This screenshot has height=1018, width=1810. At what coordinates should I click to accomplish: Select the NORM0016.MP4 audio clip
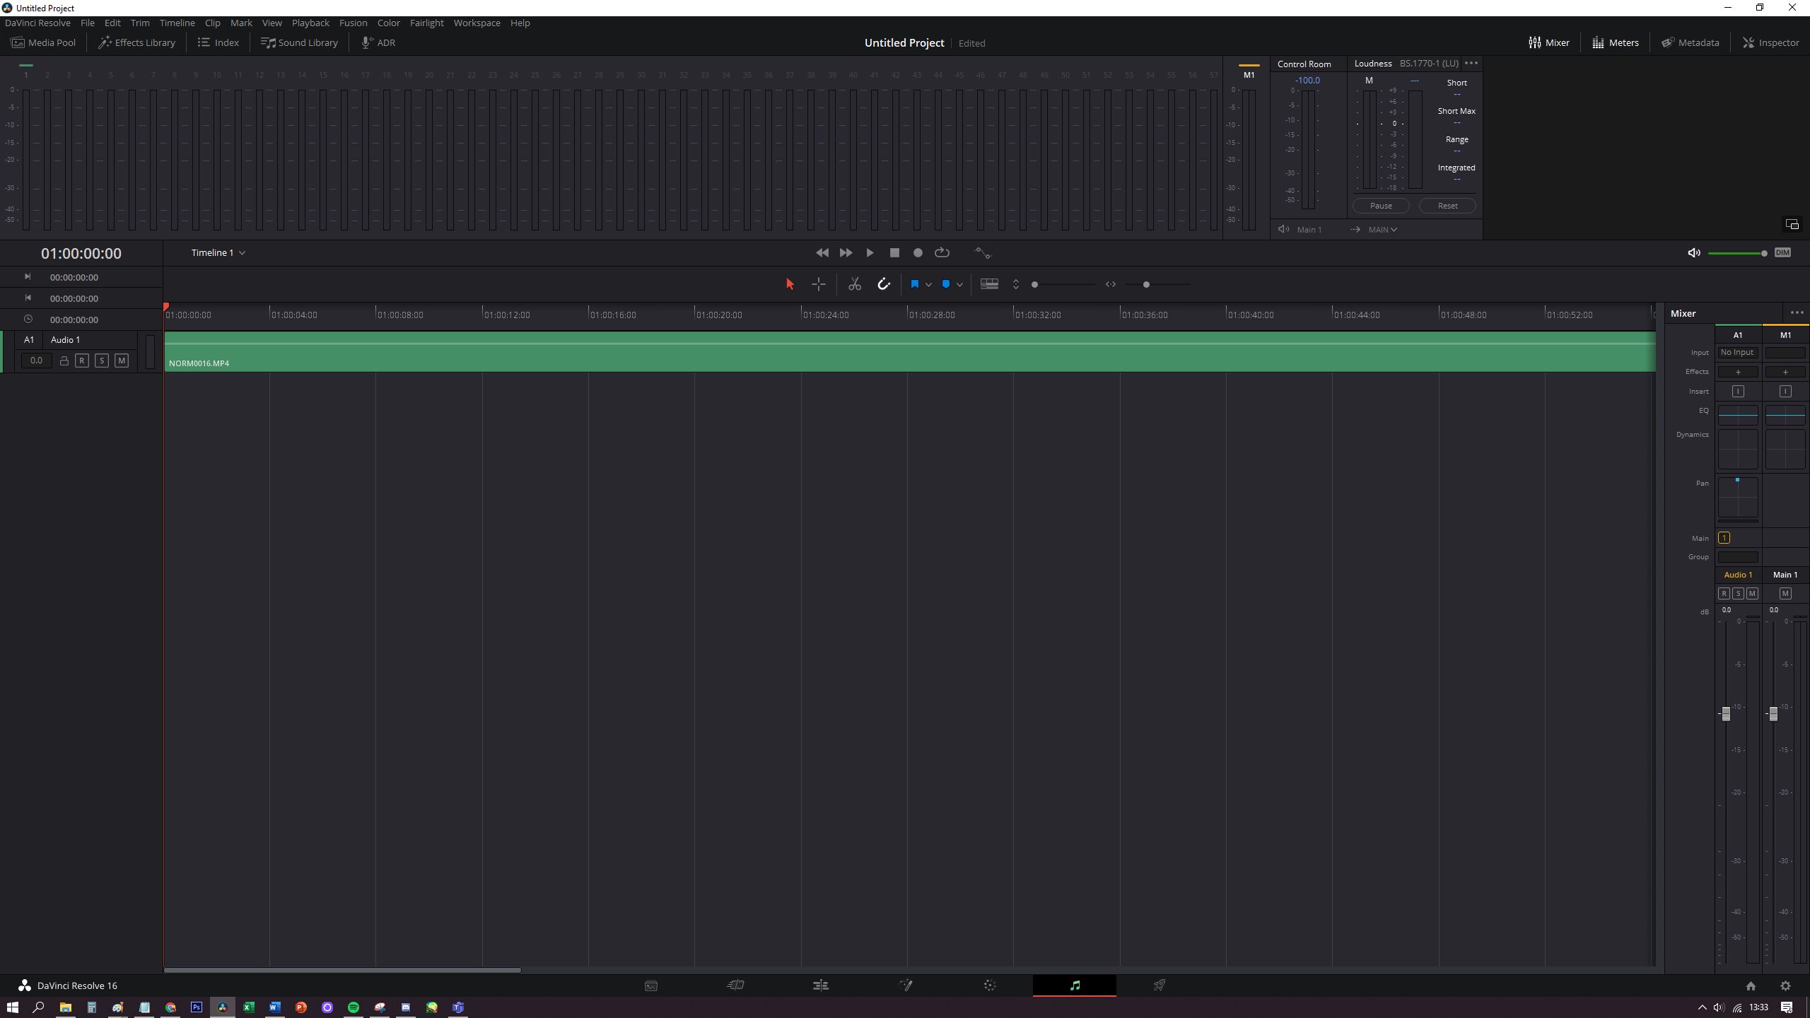tap(909, 352)
